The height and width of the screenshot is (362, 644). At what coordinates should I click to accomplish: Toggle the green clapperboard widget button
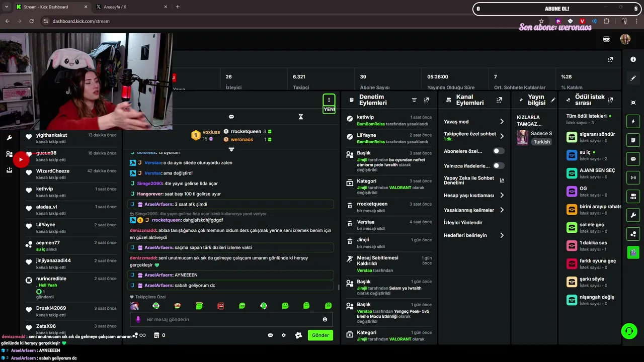pyautogui.click(x=633, y=252)
